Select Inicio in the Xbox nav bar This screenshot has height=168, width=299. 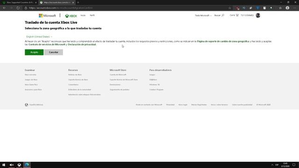pos(83,15)
